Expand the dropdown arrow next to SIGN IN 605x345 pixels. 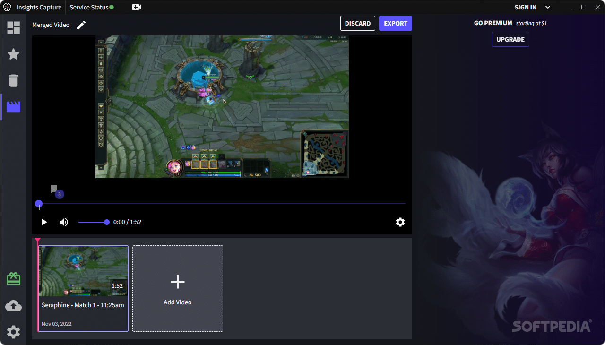pos(548,7)
